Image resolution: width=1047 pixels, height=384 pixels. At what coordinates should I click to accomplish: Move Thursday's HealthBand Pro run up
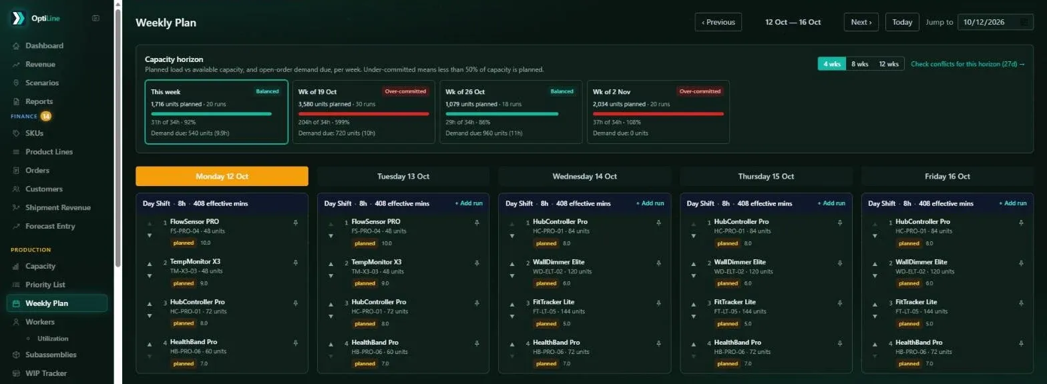click(693, 344)
